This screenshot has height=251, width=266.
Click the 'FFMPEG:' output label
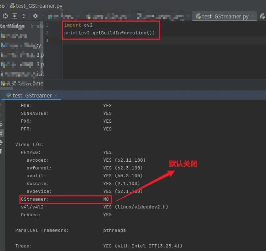coord(31,152)
